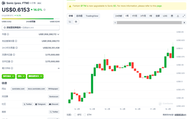Viewport: 192px width, 119px height.
Task: Click info icon next to 市值
Action: coord(8,34)
